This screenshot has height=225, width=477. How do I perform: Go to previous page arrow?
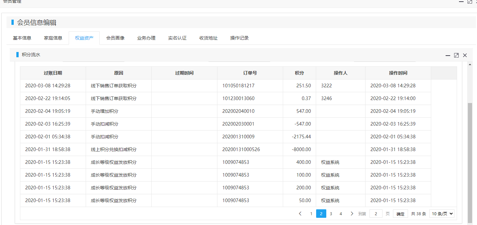pyautogui.click(x=300, y=214)
